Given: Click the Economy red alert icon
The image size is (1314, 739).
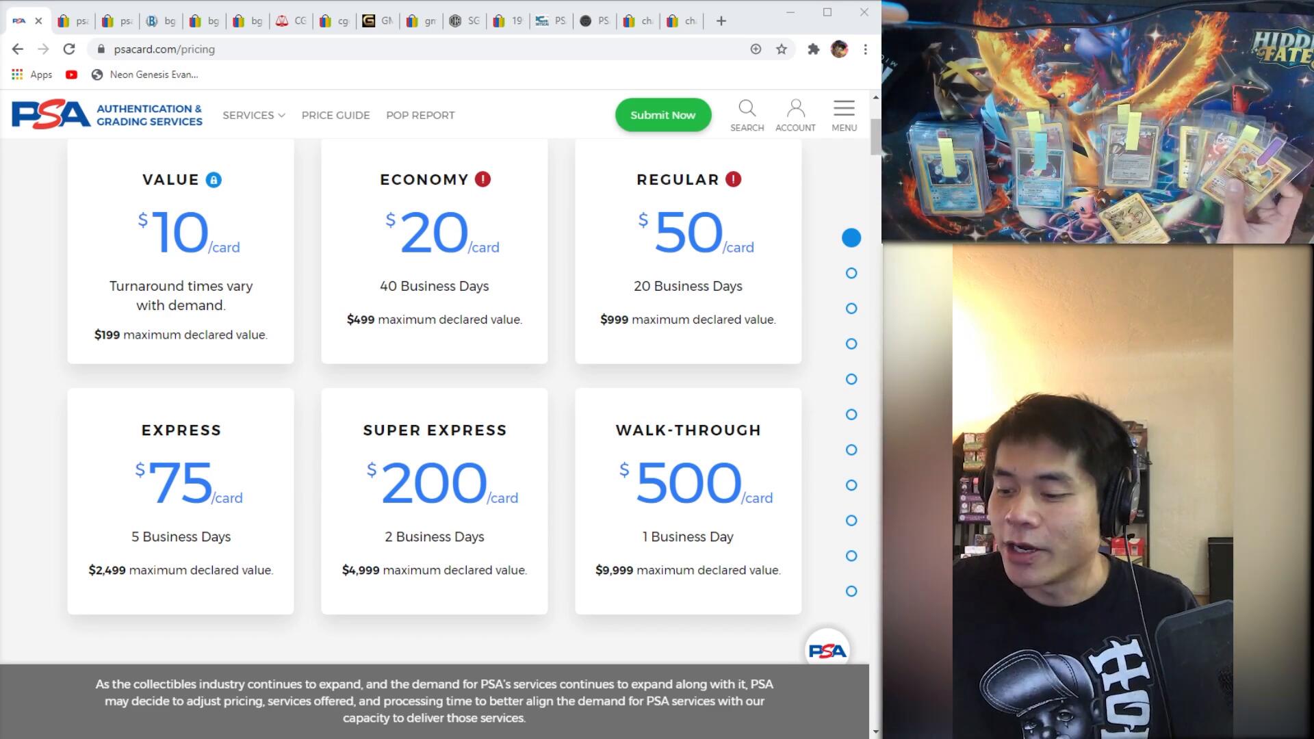Looking at the screenshot, I should pyautogui.click(x=482, y=179).
